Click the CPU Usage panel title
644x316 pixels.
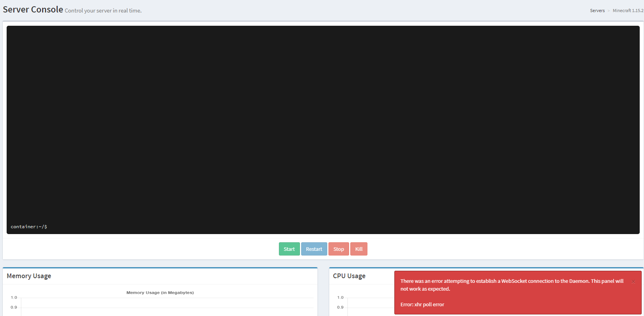coord(349,276)
